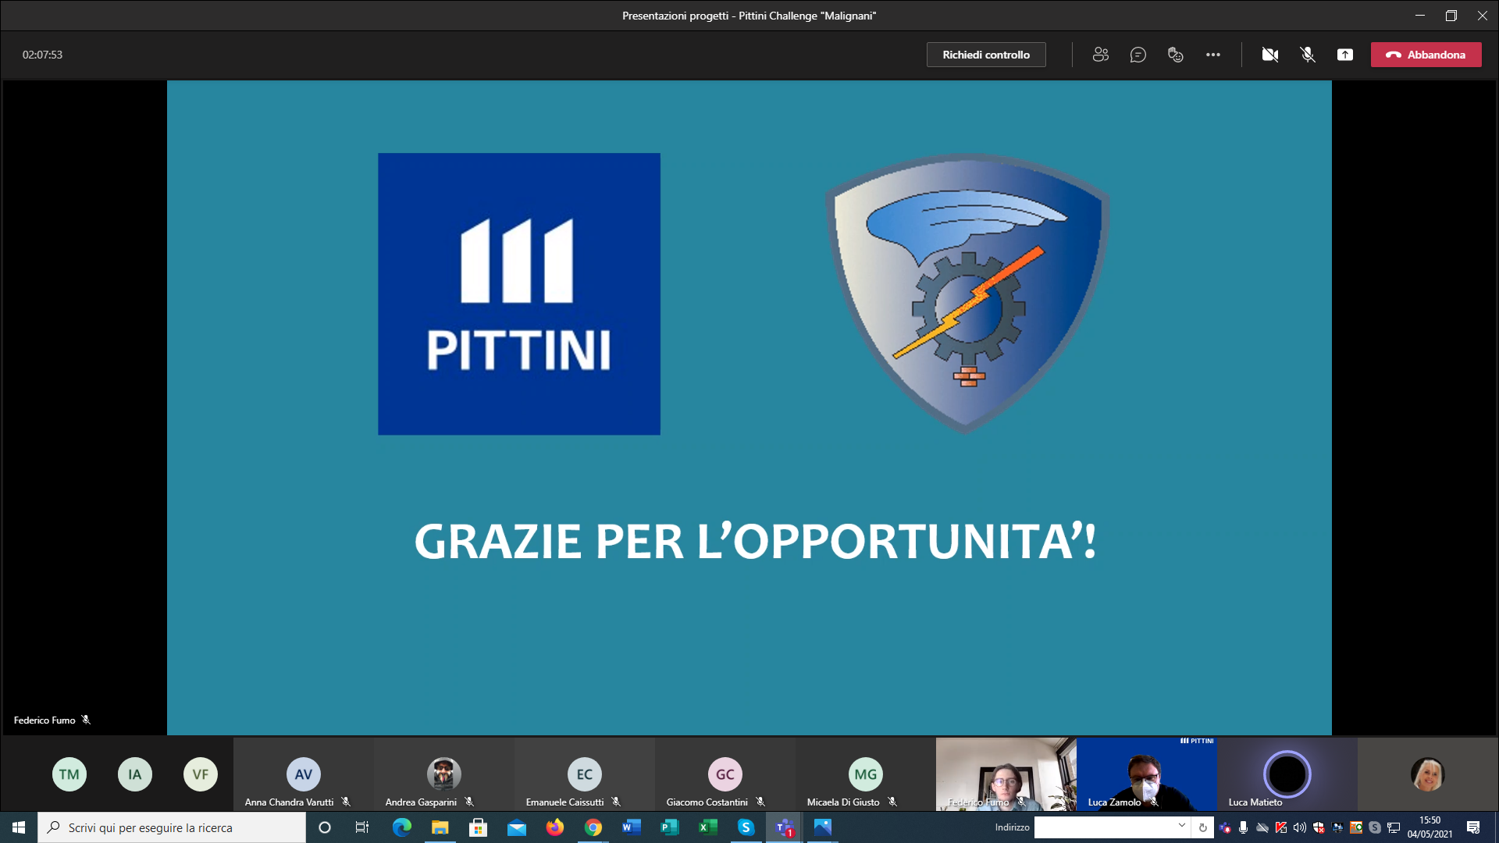The height and width of the screenshot is (843, 1499).
Task: Open Cortana from the taskbar
Action: coord(325,827)
